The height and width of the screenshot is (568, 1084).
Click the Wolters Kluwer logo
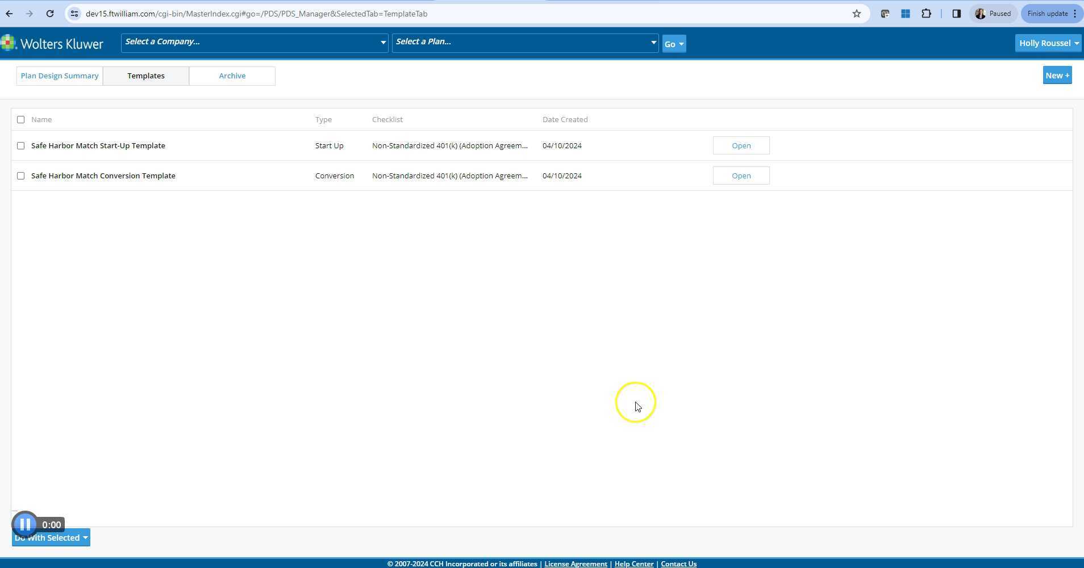[52, 43]
